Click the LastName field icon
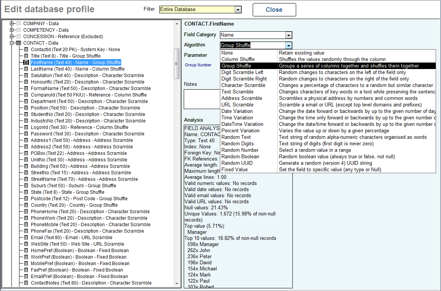Viewport: 441px width, 291px height. [x=26, y=69]
